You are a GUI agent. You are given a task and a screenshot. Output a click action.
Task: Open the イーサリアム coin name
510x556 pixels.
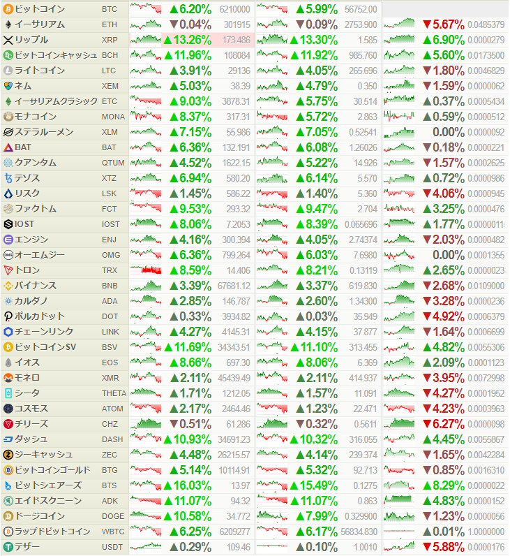[x=40, y=24]
